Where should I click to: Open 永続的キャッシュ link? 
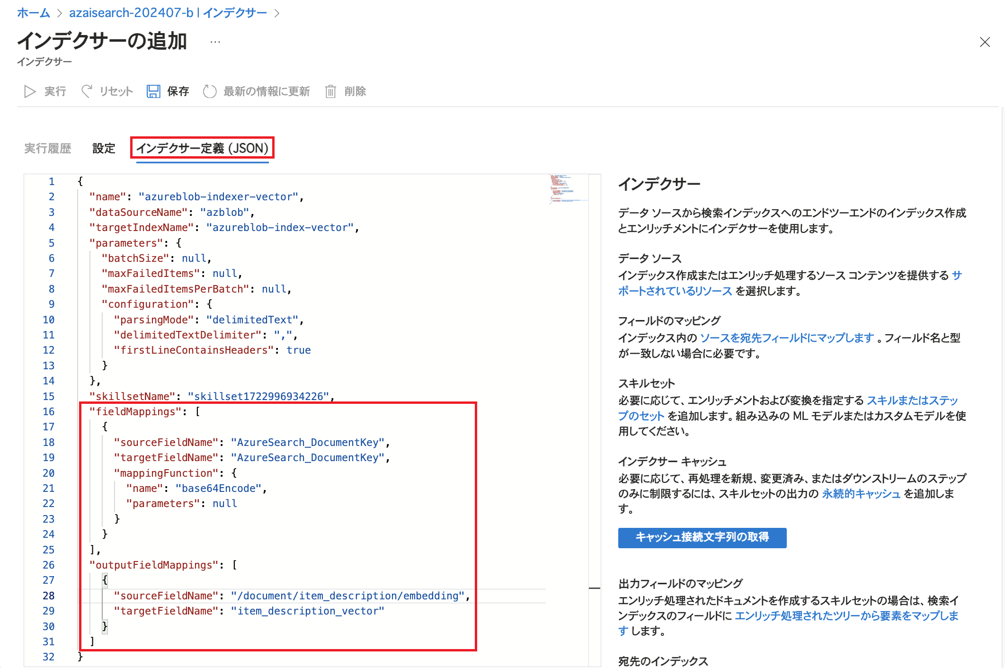861,494
